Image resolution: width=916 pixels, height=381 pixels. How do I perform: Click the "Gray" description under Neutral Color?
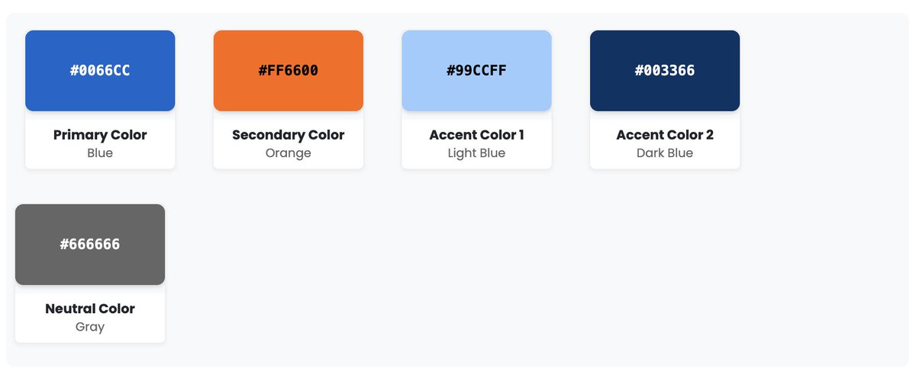tap(90, 327)
